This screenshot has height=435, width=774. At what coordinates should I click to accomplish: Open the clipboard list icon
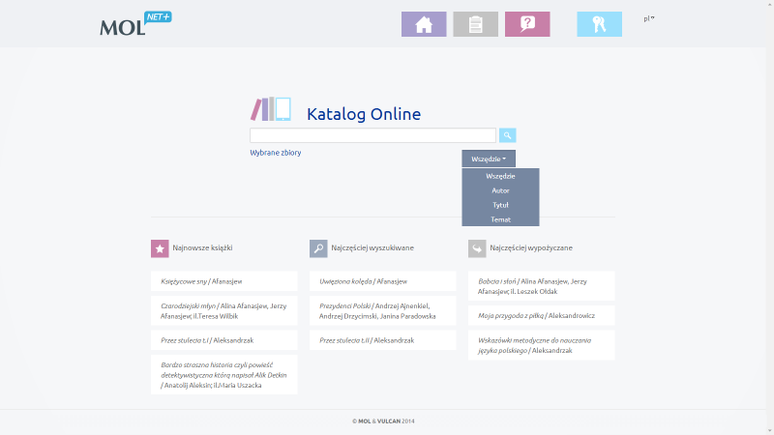[475, 24]
